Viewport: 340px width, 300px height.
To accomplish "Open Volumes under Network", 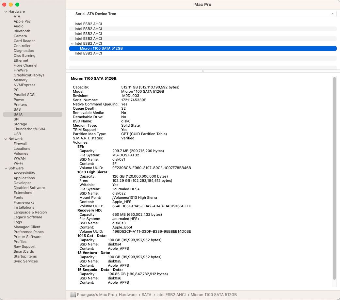I will (x=21, y=153).
